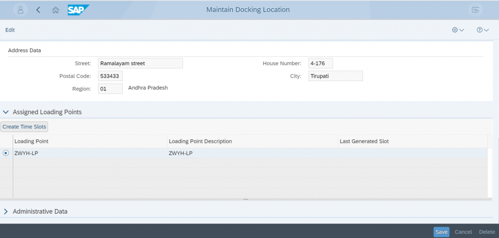Open the Edit menu
The width and height of the screenshot is (499, 238).
pyautogui.click(x=10, y=30)
